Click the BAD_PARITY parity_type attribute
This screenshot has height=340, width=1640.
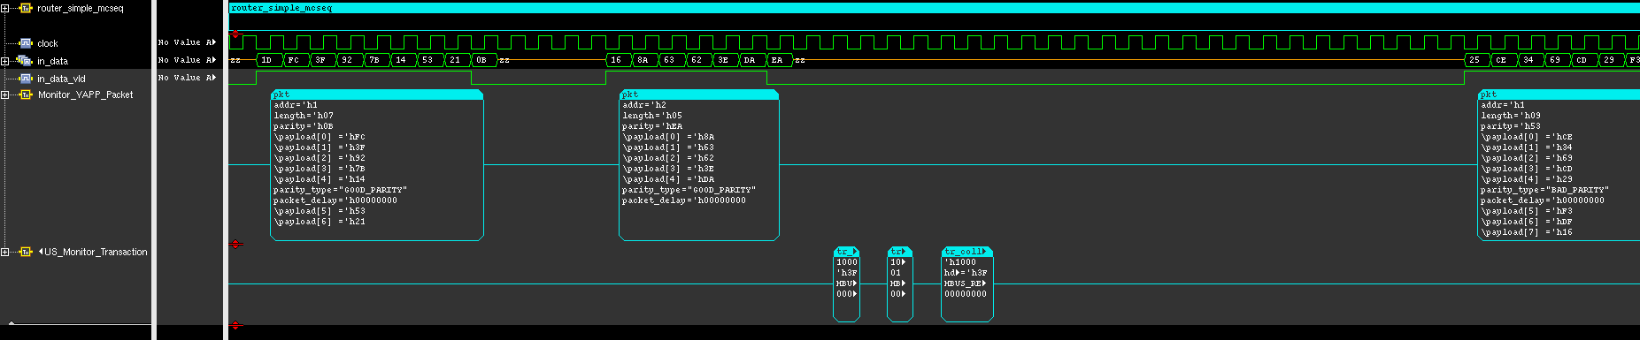[1545, 190]
